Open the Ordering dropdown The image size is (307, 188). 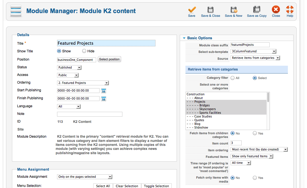coord(83,83)
